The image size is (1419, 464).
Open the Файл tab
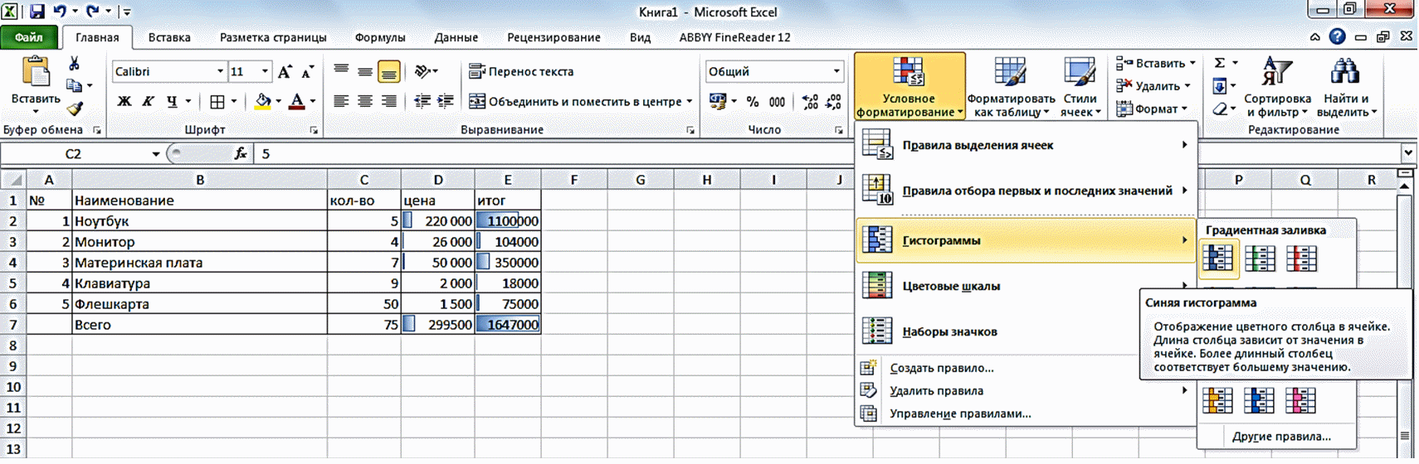coord(29,37)
